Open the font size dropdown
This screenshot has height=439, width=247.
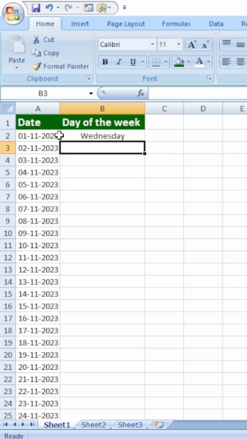(x=178, y=45)
